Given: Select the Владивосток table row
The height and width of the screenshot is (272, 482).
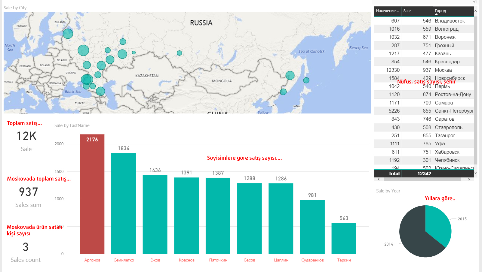Looking at the screenshot, I should coord(424,21).
